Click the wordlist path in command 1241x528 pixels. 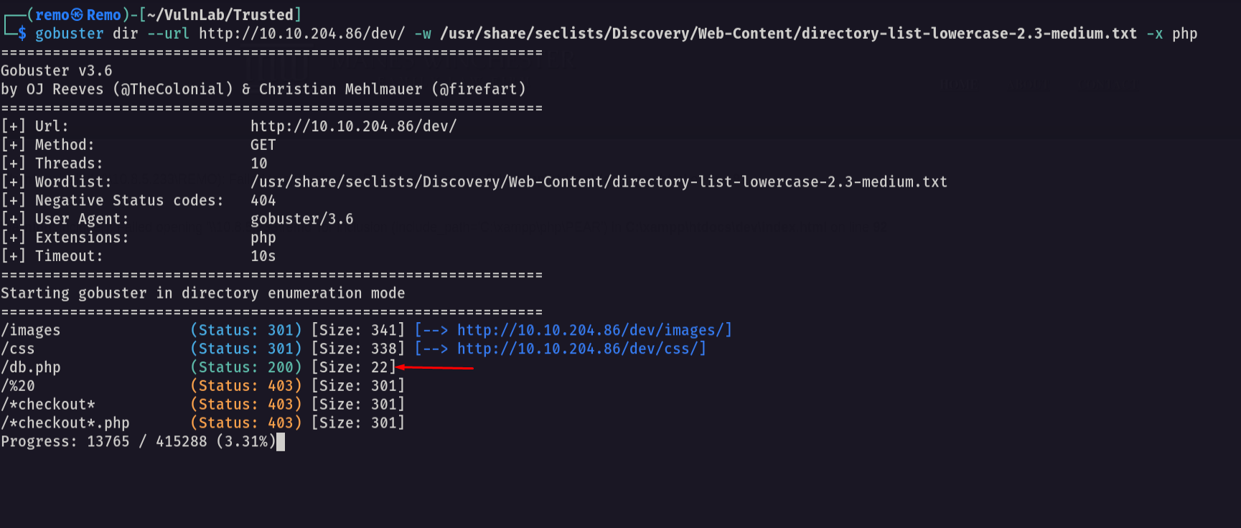pyautogui.click(x=789, y=34)
